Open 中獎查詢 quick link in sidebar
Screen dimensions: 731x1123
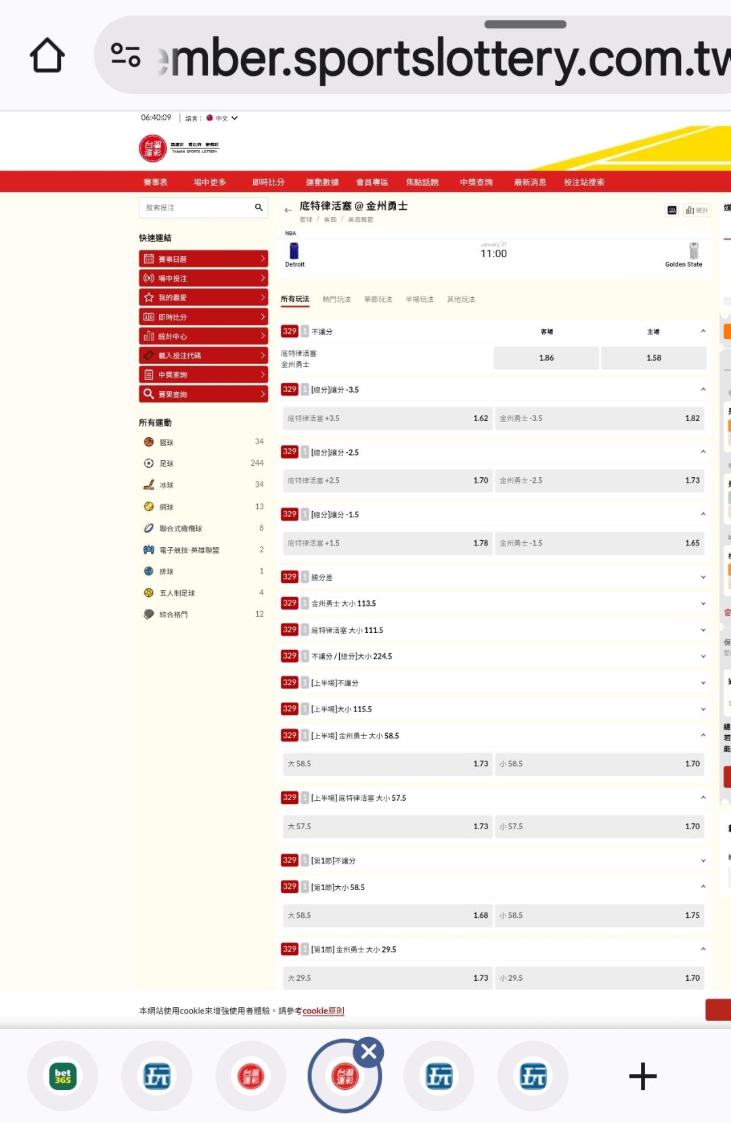coord(203,374)
